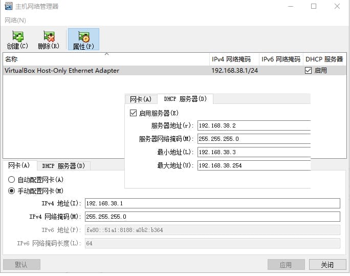Click the 最大地址(U) input field
The height and width of the screenshot is (276, 350).
click(x=253, y=165)
